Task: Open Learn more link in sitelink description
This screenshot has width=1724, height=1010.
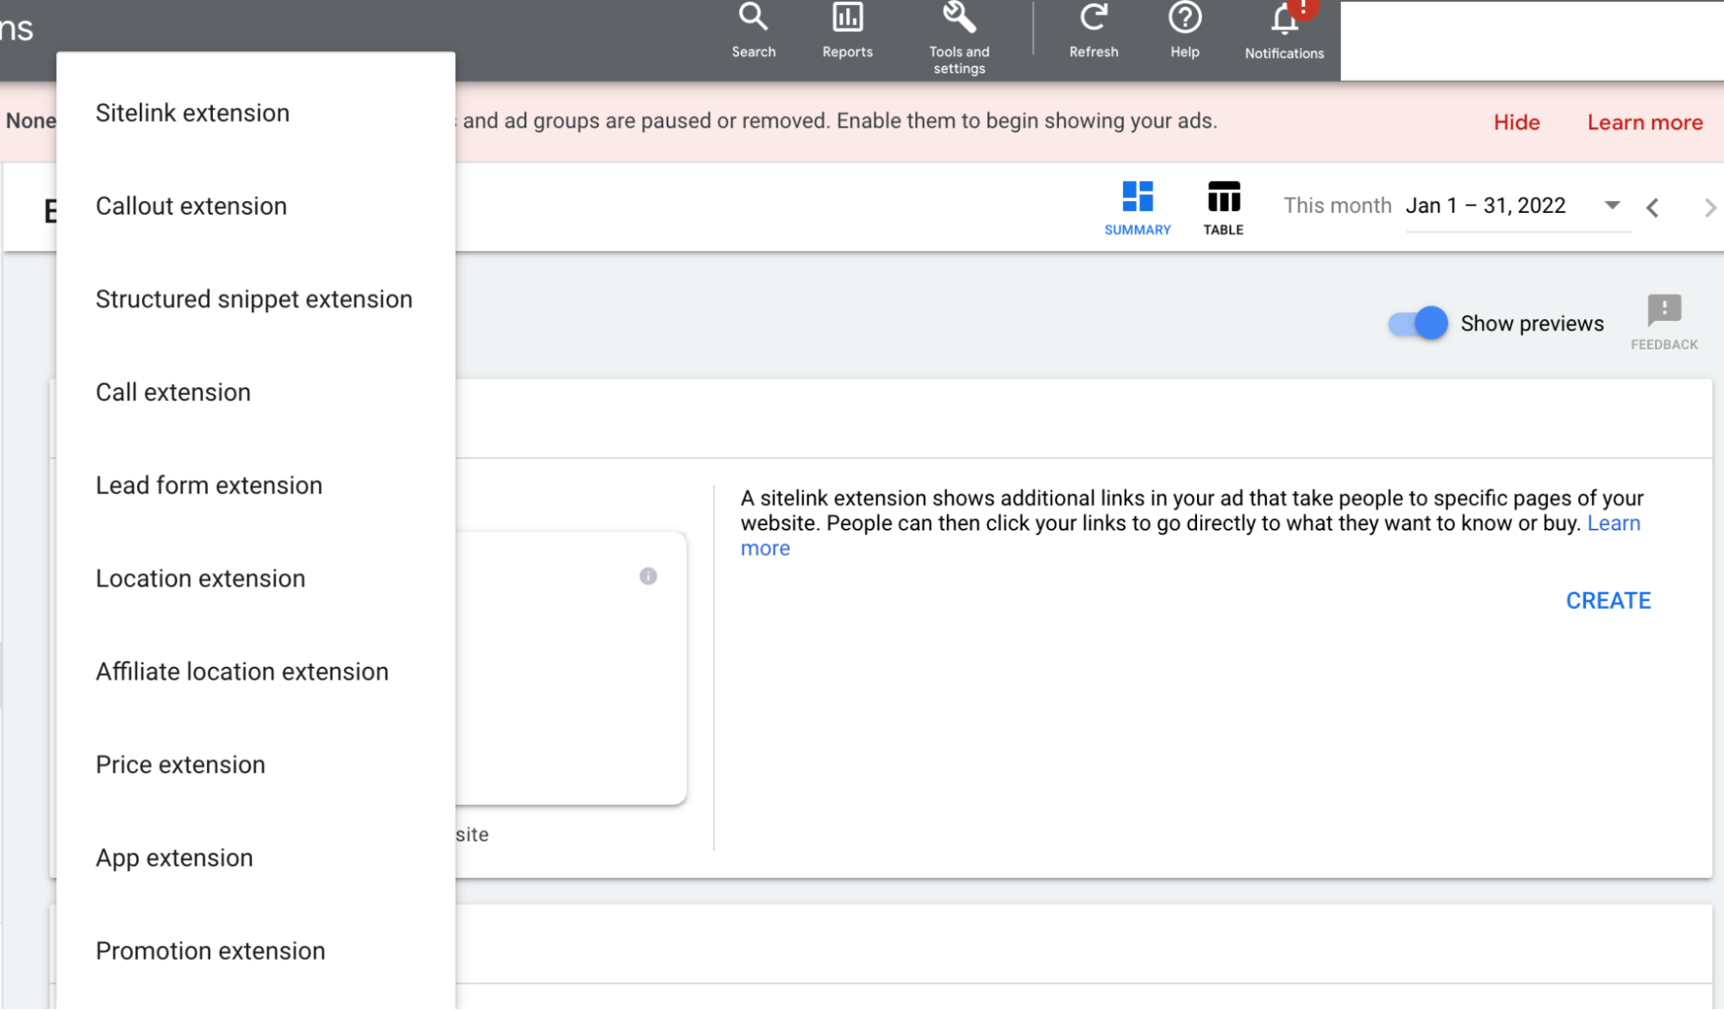Action: (1614, 524)
